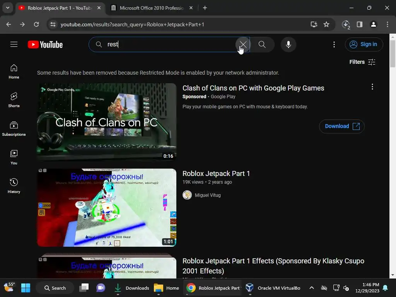Clear the search box with the X
This screenshot has width=396, height=297.
[243, 44]
